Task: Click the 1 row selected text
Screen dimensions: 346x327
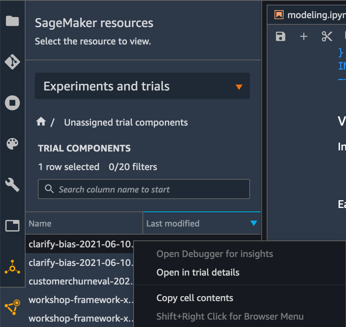Action: point(69,167)
